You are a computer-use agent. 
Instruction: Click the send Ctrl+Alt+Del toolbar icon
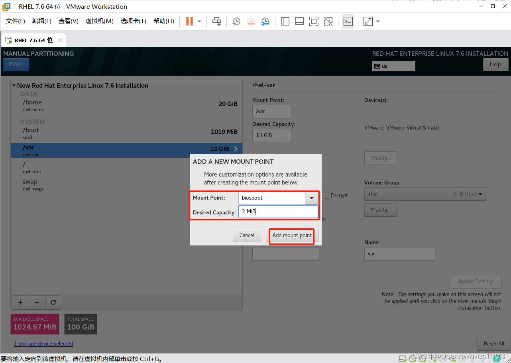coord(216,21)
